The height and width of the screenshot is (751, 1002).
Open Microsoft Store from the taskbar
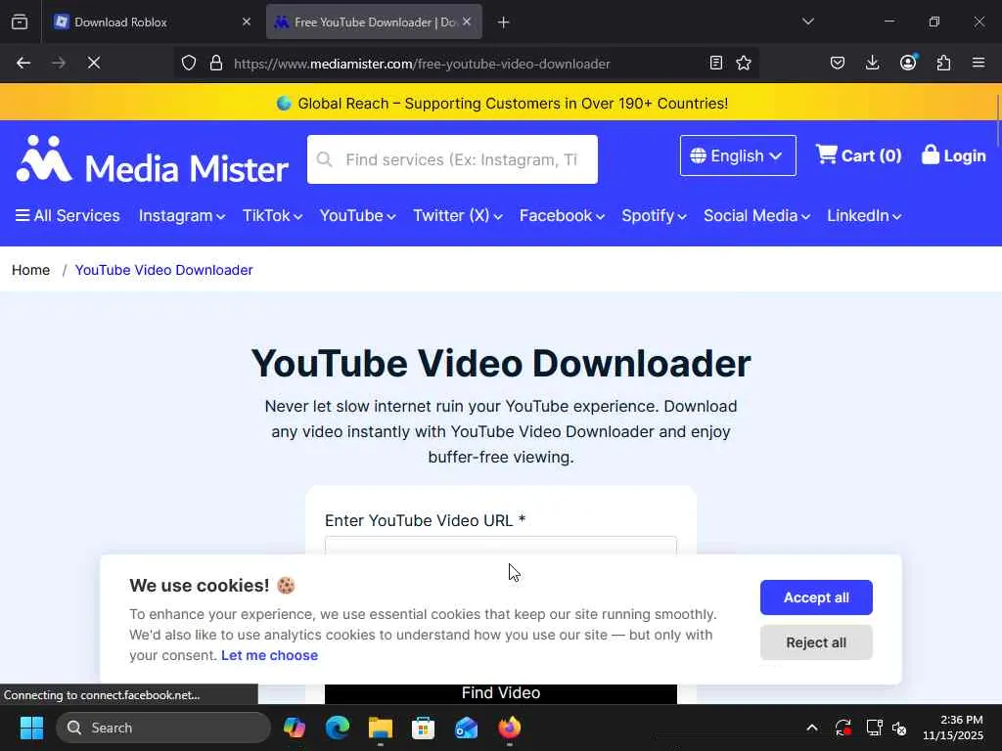[x=423, y=728]
